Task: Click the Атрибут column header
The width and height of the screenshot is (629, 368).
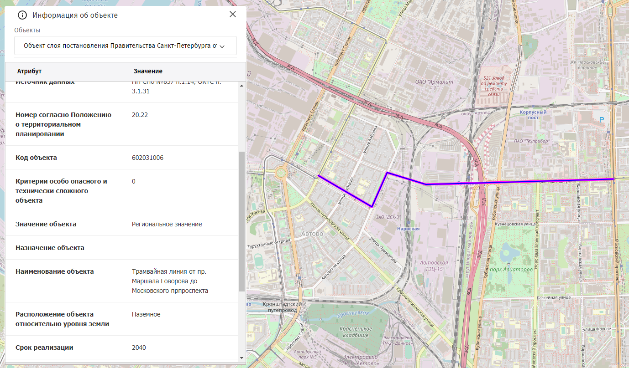Action: tap(29, 72)
